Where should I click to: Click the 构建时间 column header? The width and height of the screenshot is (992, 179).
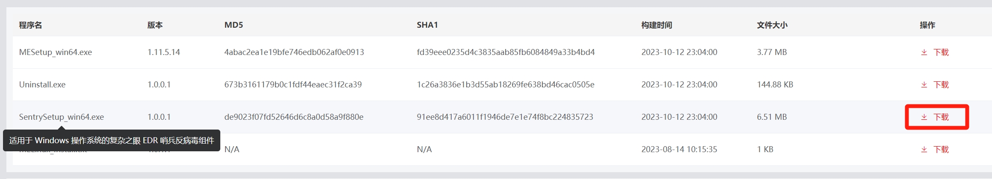coord(657,25)
